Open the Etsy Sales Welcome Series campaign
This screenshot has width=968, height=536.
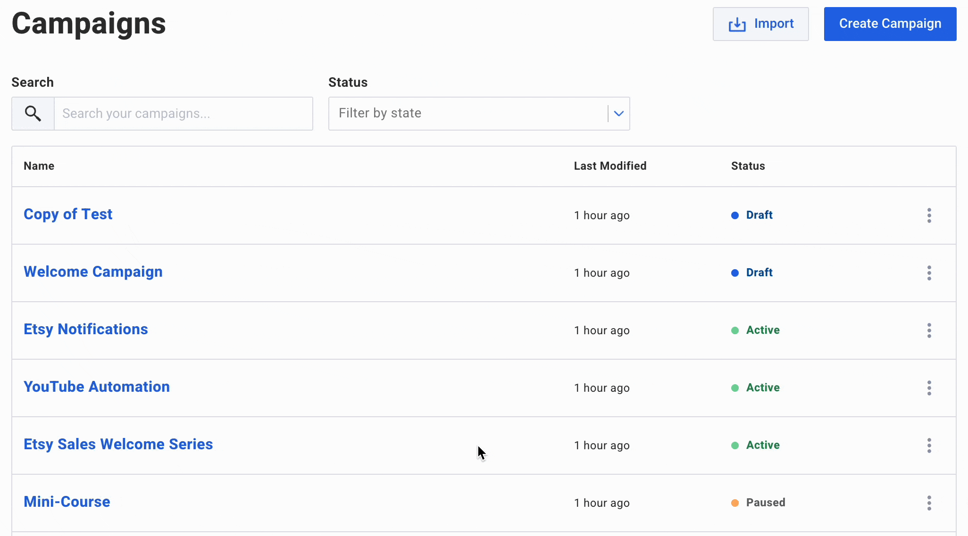(118, 444)
